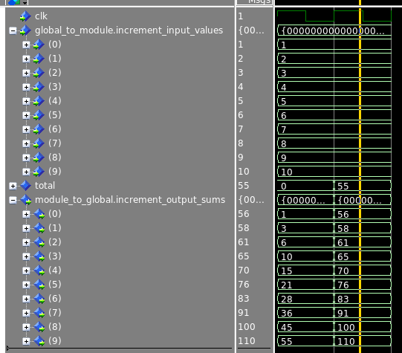The image size is (402, 353).
Task: Expand input_values element (2)
Action: click(26, 73)
